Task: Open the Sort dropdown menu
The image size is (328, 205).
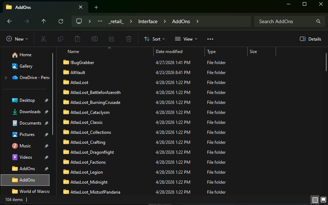Action: coord(154,39)
